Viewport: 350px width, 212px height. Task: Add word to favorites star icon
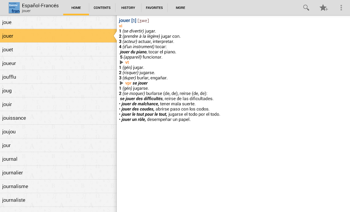[323, 8]
